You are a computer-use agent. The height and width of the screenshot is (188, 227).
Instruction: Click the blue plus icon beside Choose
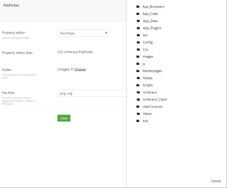coord(72,69)
